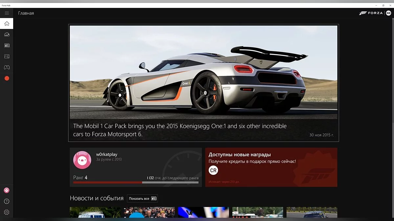394x221 pixels.
Task: Click the red rewards badge in sidebar
Action: pos(7,79)
